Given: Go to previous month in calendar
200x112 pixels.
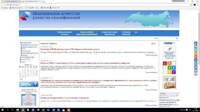Looking at the screenshot, I should pos(21,79).
